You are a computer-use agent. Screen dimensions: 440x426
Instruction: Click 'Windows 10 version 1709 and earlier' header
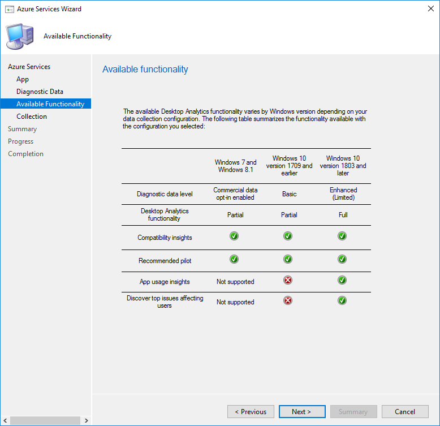pyautogui.click(x=289, y=166)
